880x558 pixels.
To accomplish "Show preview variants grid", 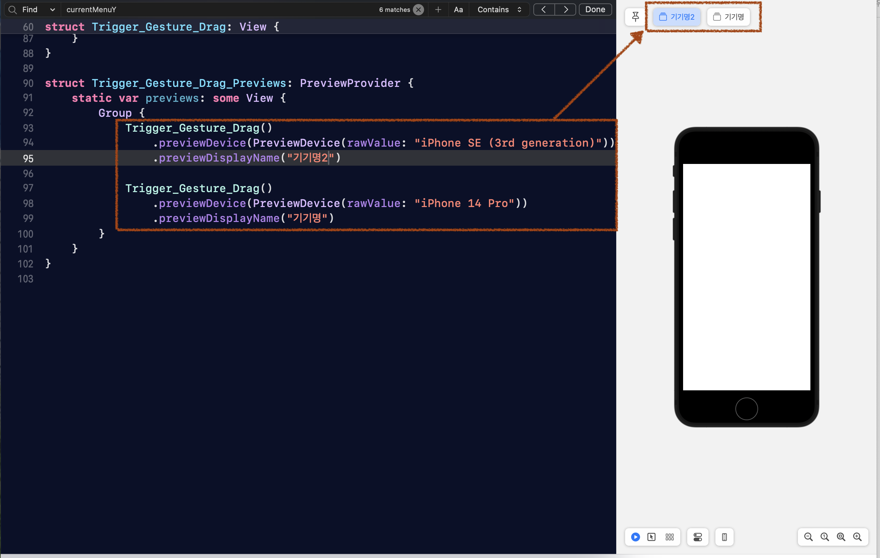I will coord(670,537).
